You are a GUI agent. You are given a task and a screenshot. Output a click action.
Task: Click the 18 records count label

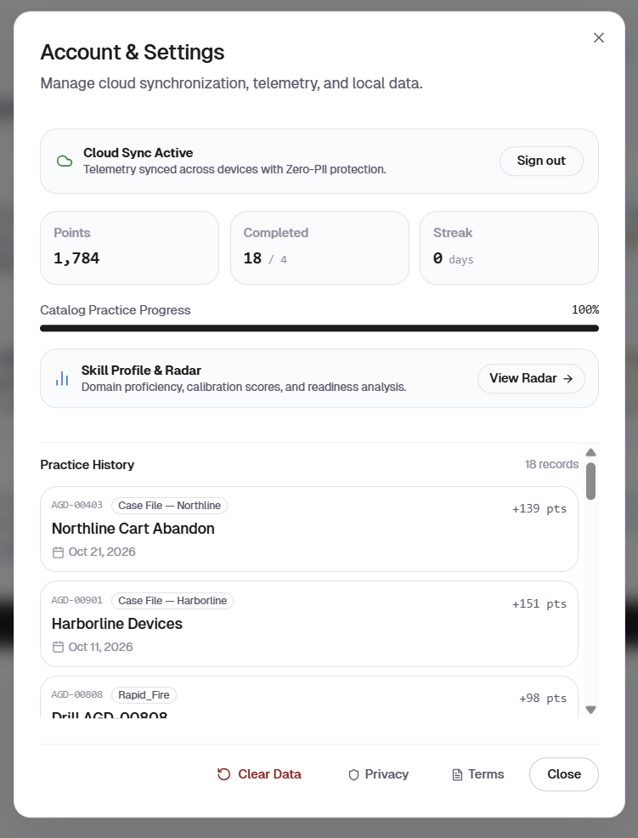coord(551,464)
